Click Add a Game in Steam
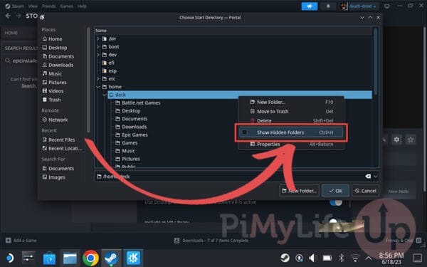The width and height of the screenshot is (427, 267). tap(21, 241)
